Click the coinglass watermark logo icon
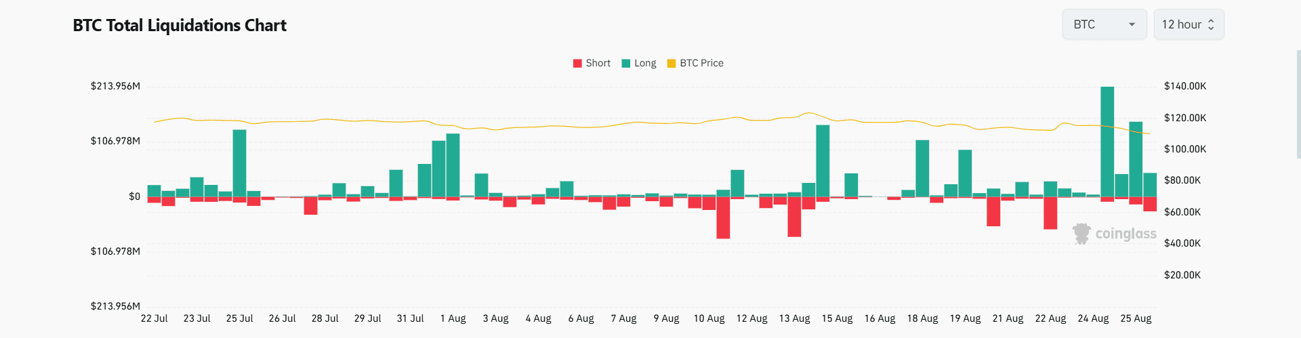The width and height of the screenshot is (1301, 338). (x=1081, y=234)
